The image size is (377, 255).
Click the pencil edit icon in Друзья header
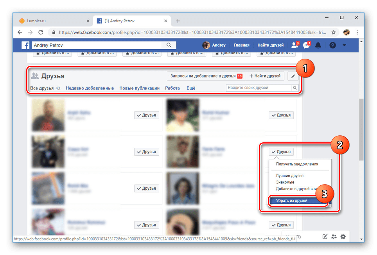[293, 76]
